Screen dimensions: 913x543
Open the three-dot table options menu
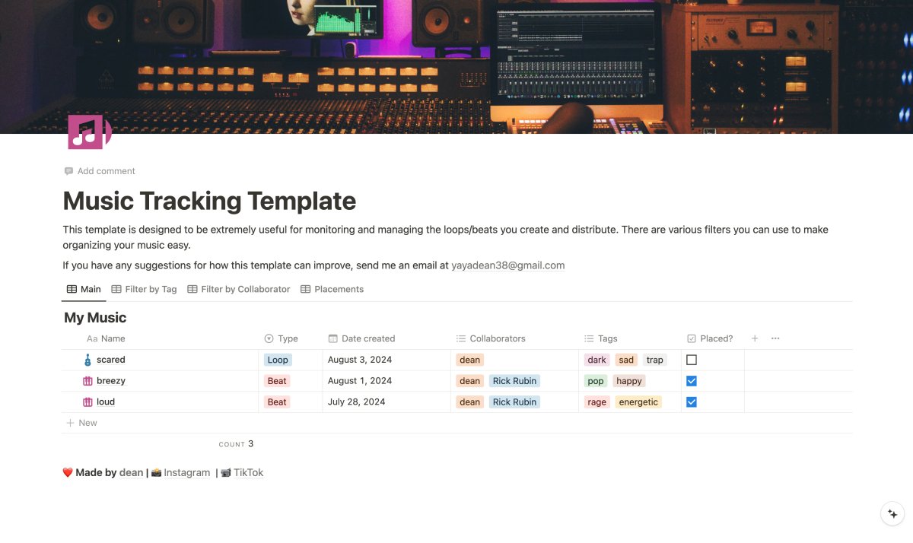pos(775,338)
